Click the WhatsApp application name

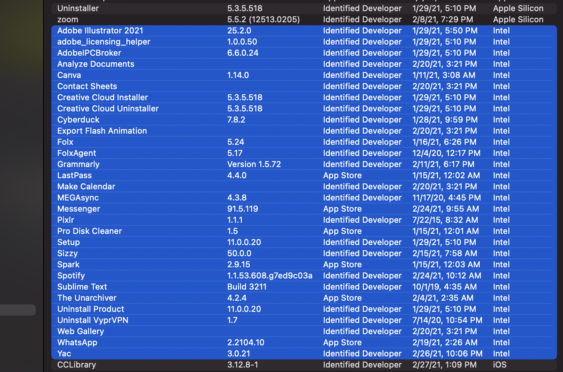click(77, 342)
